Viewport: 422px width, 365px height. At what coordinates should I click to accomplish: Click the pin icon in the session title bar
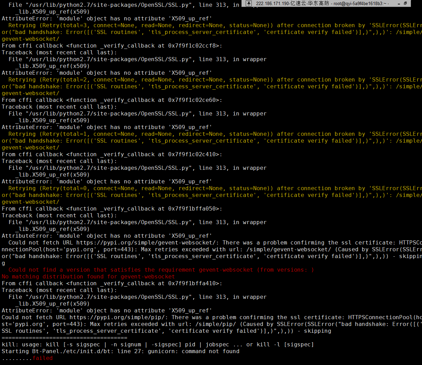(x=249, y=3)
